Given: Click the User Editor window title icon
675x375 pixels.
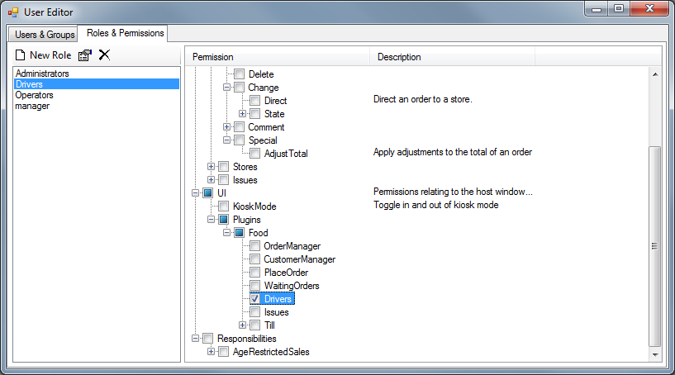Looking at the screenshot, I should (x=13, y=12).
